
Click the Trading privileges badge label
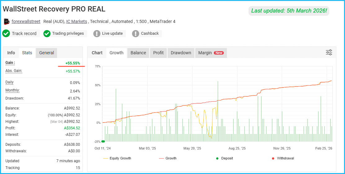pos(68,33)
